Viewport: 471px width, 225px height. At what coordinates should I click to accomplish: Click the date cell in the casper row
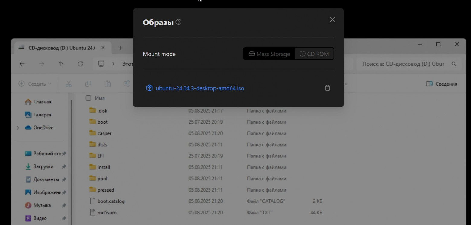[x=206, y=133]
